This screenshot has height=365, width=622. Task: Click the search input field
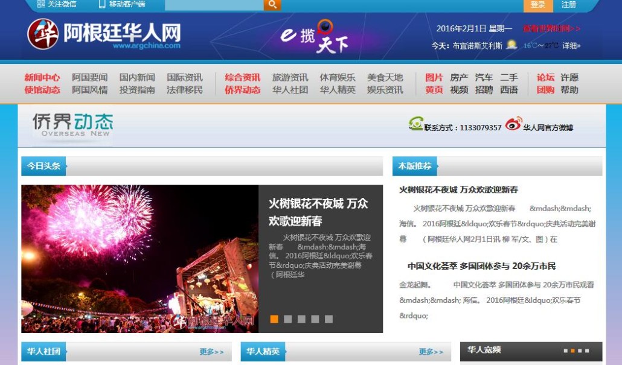[214, 5]
